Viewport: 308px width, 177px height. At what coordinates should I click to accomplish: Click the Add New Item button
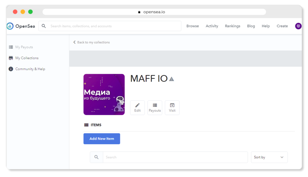pos(102,139)
